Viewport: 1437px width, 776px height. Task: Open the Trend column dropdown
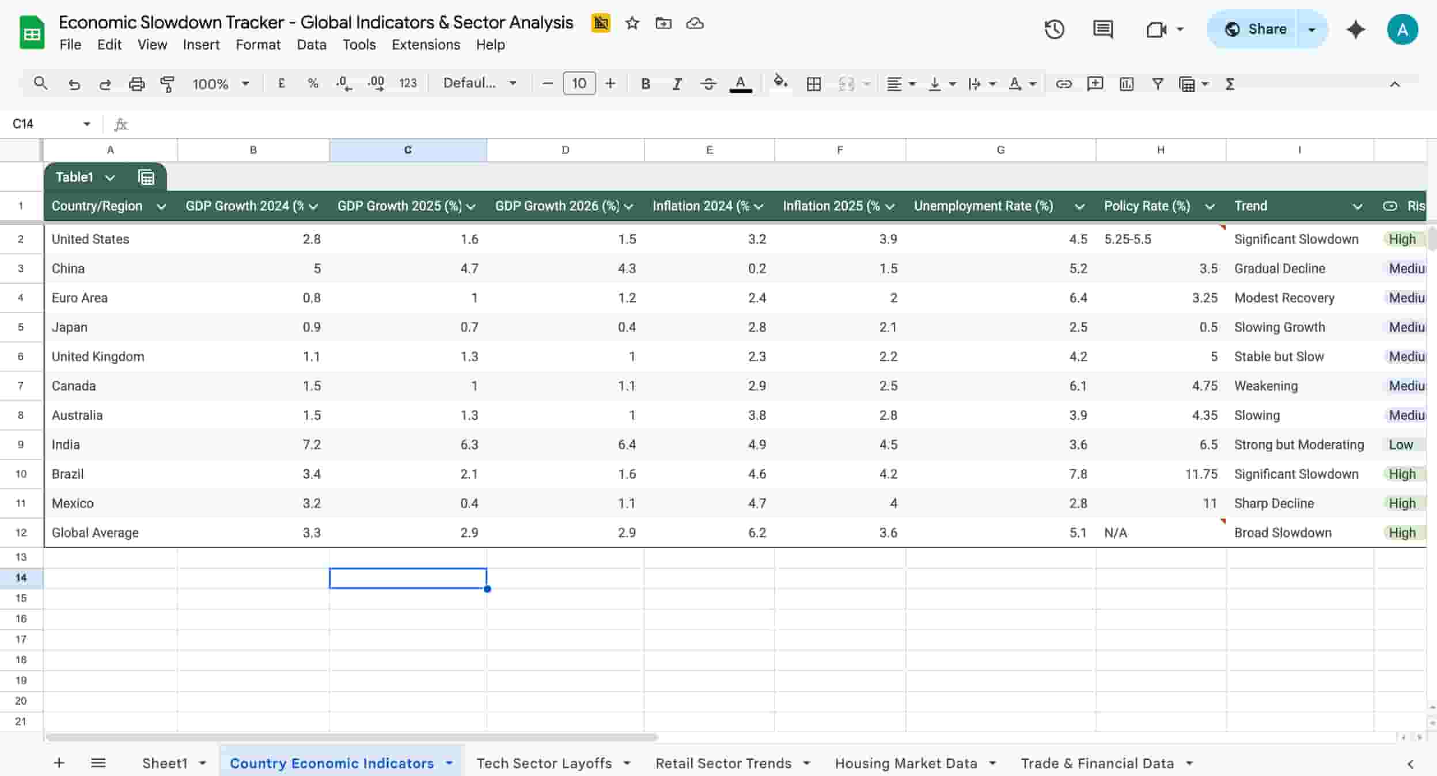click(1358, 206)
